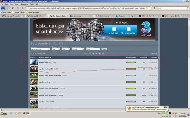Open Internet Explorer from quick launch

pyautogui.click(x=10, y=113)
